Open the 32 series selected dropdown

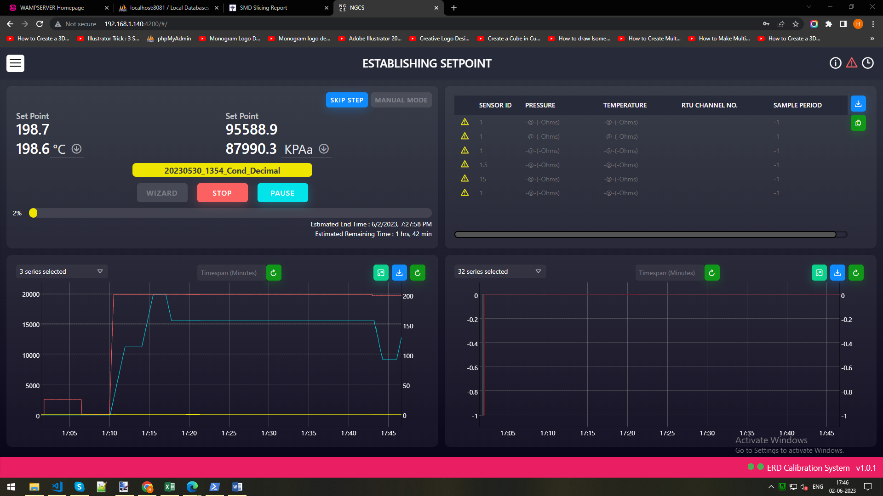[x=500, y=271]
